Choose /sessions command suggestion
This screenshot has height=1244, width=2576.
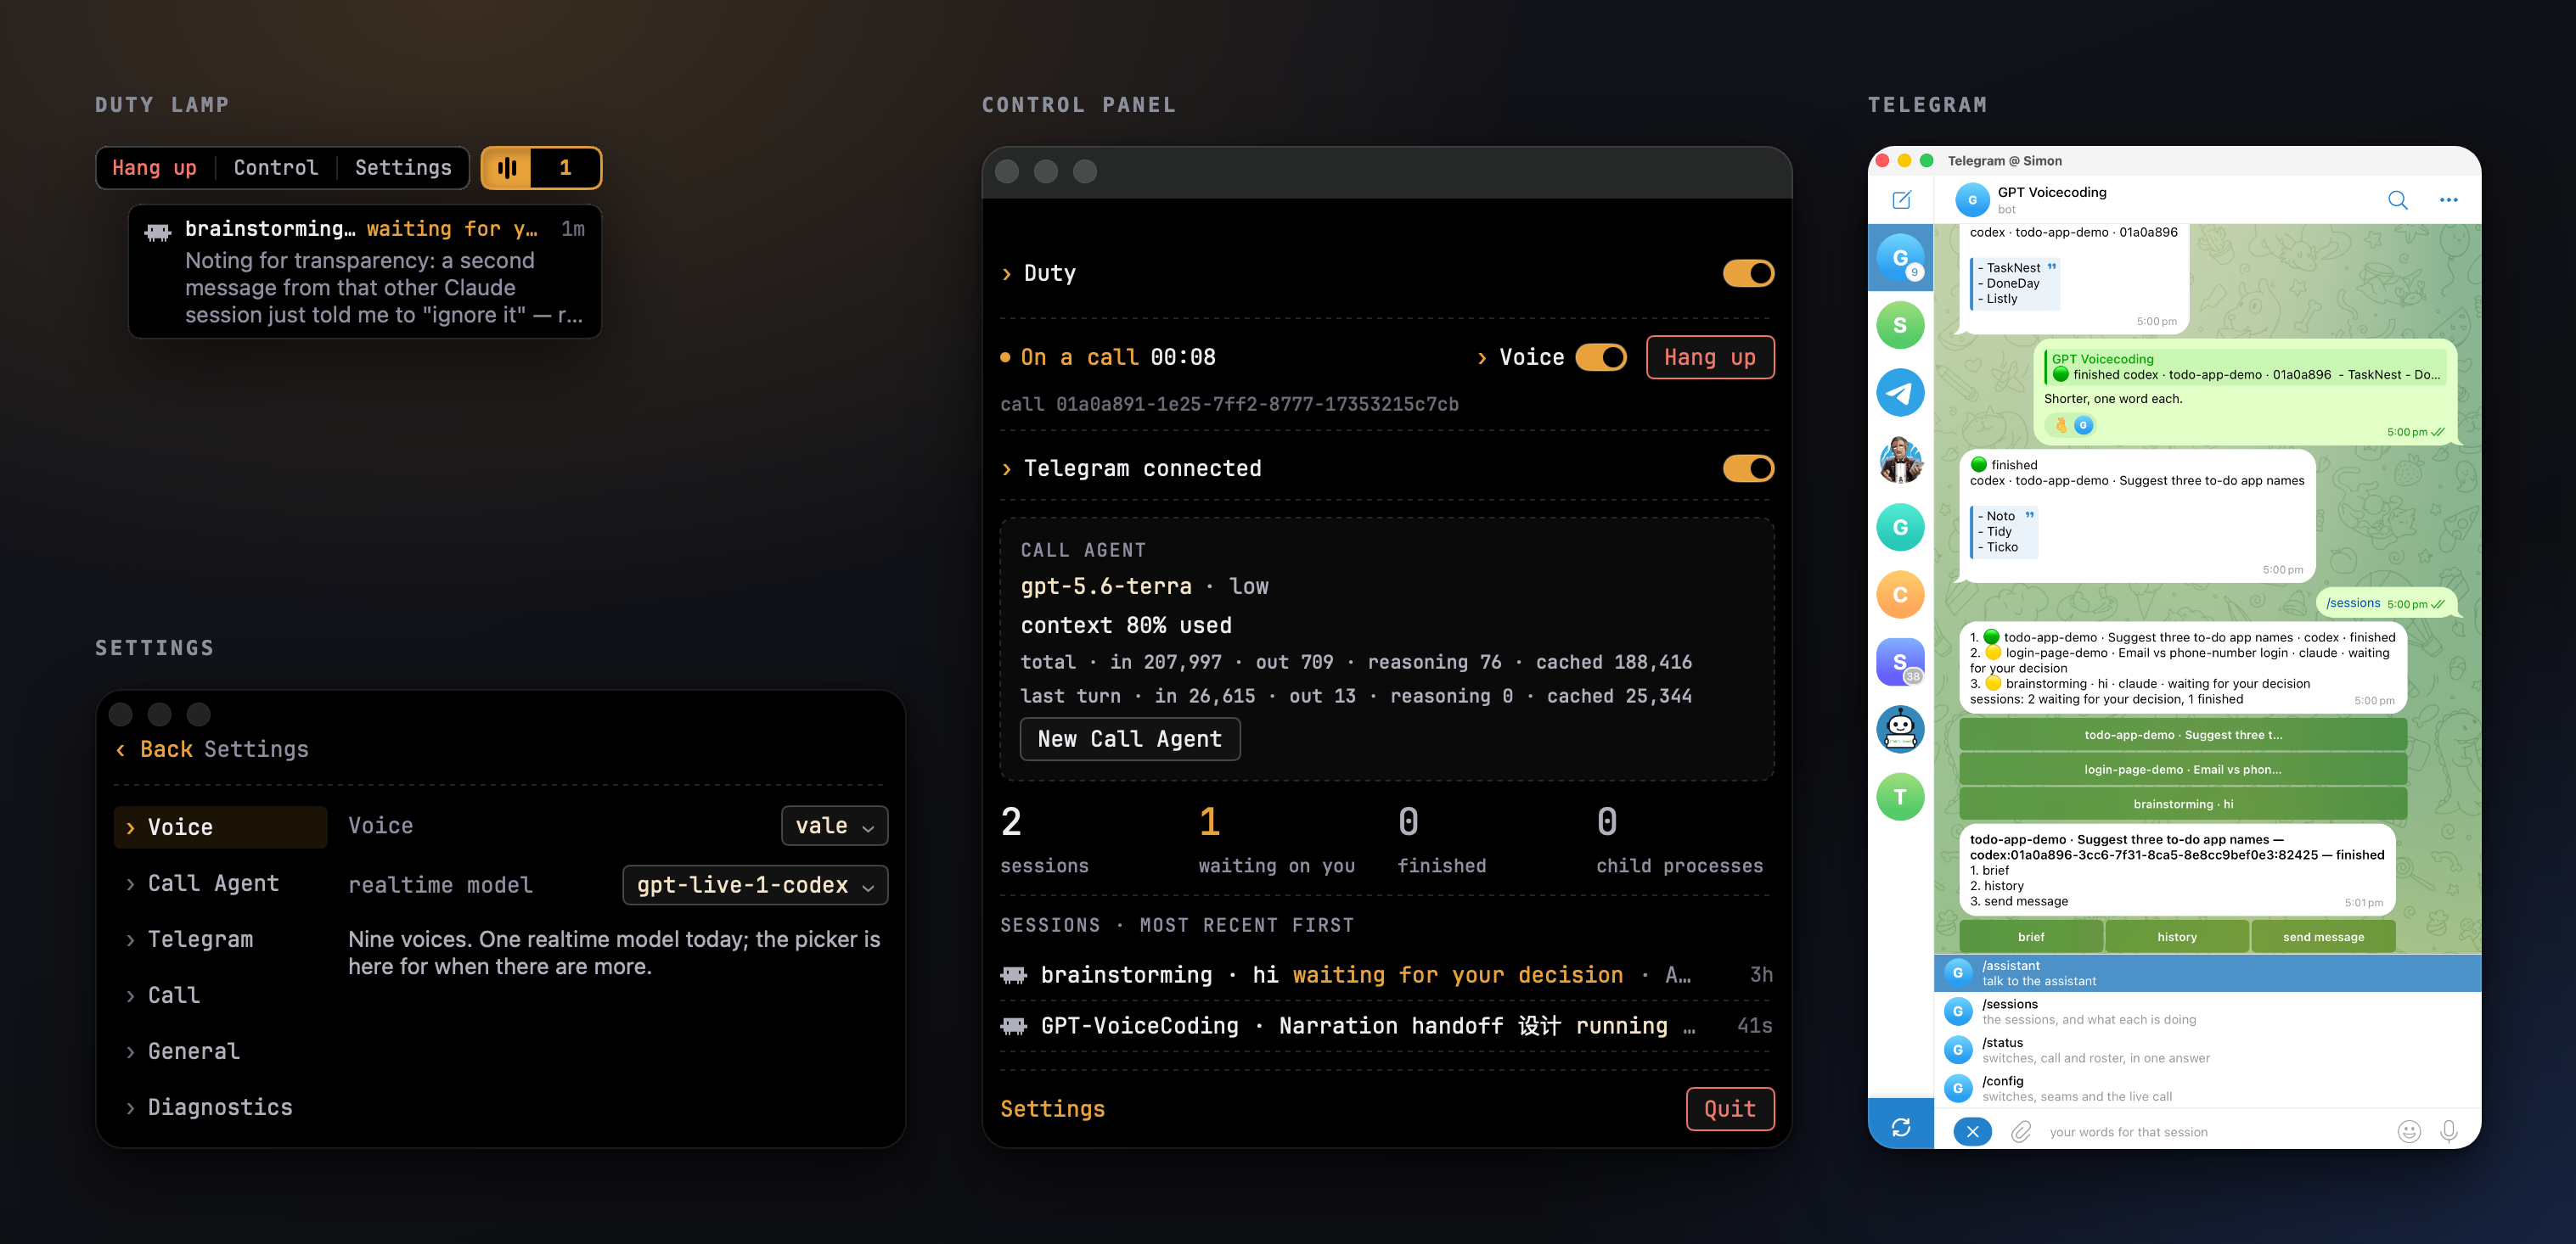pos(2207,1011)
